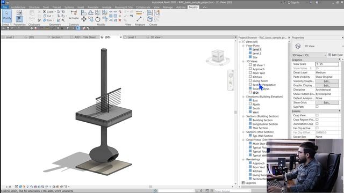Collapse the Extents properties section
Screen dimensions: 344x193
tap(339, 111)
